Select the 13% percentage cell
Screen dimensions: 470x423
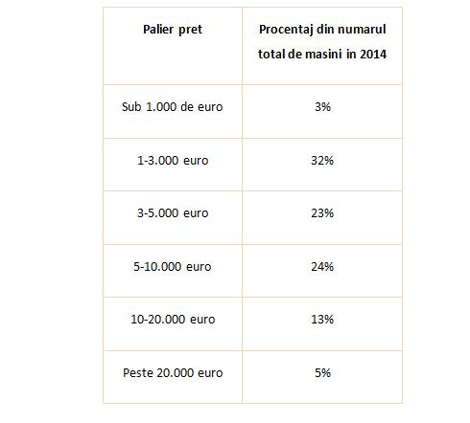click(322, 324)
